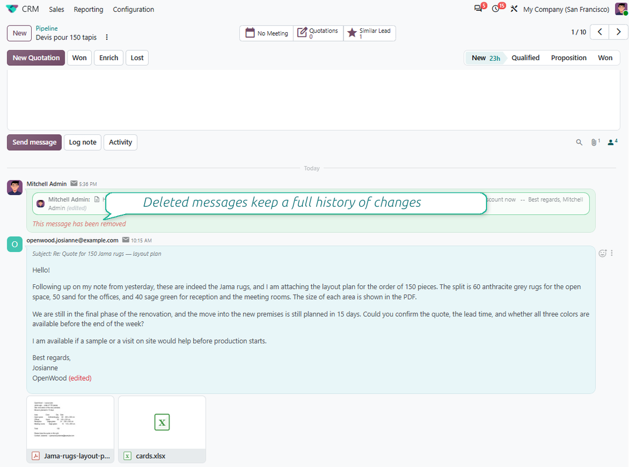Search messages with magnifier icon
629x467 pixels.
[x=579, y=142]
